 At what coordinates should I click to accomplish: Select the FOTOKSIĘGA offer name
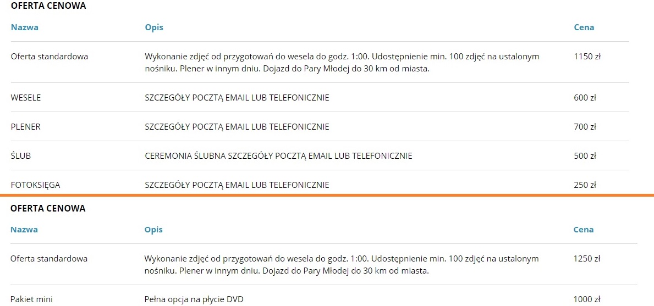coord(35,185)
